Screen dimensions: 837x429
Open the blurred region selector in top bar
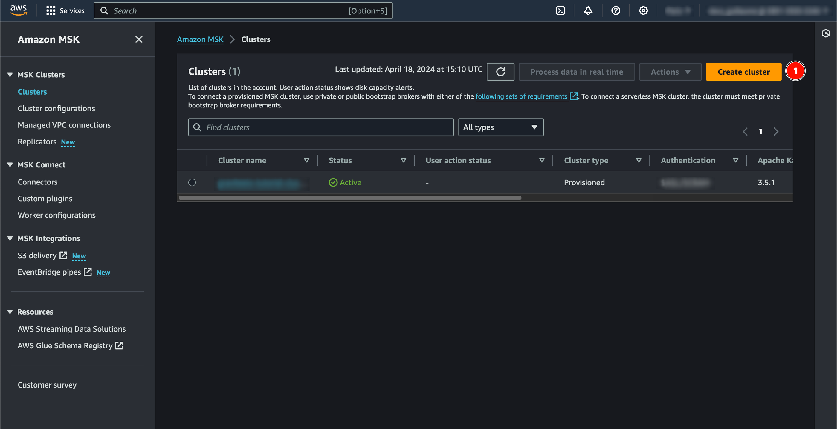pyautogui.click(x=678, y=11)
